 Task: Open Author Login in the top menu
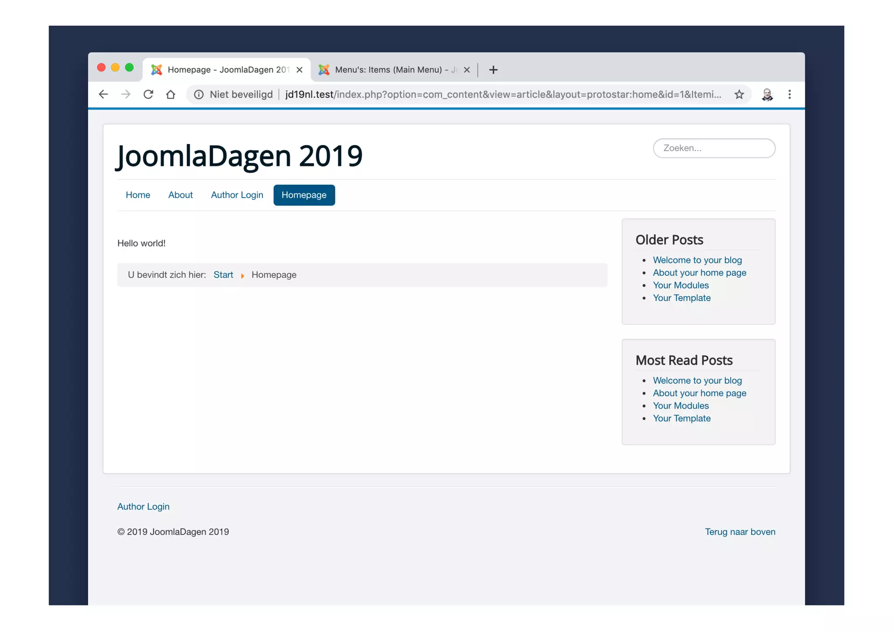click(x=237, y=195)
